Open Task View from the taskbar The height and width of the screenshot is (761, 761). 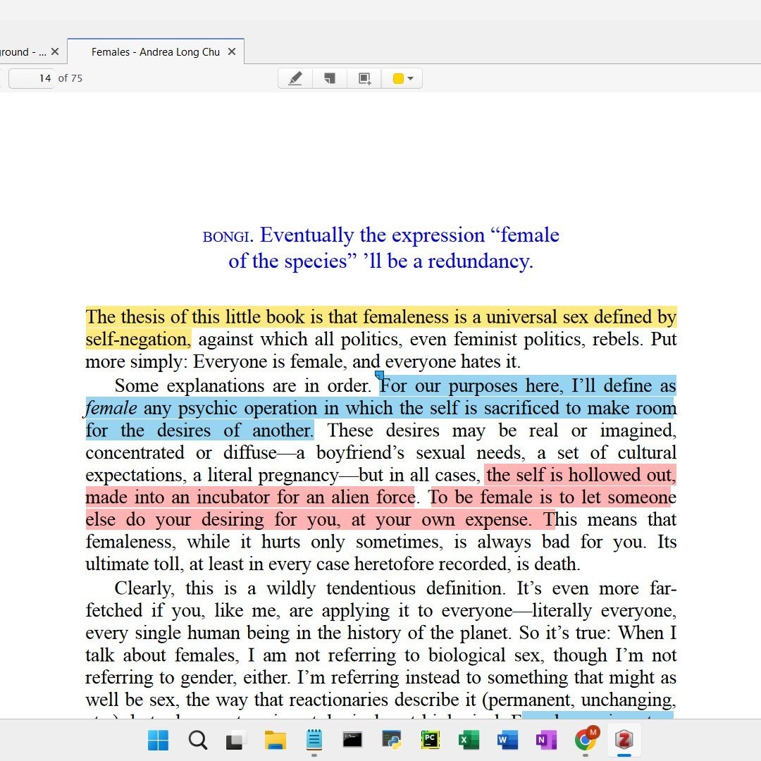coord(236,740)
